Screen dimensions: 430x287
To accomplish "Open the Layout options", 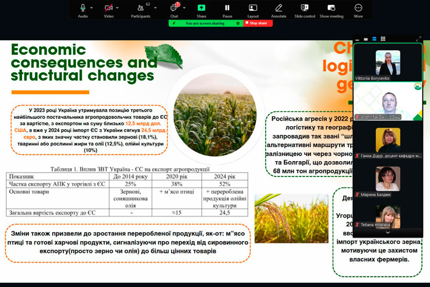I will (x=253, y=8).
